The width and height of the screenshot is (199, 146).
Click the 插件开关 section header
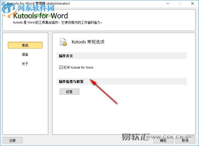(122, 56)
